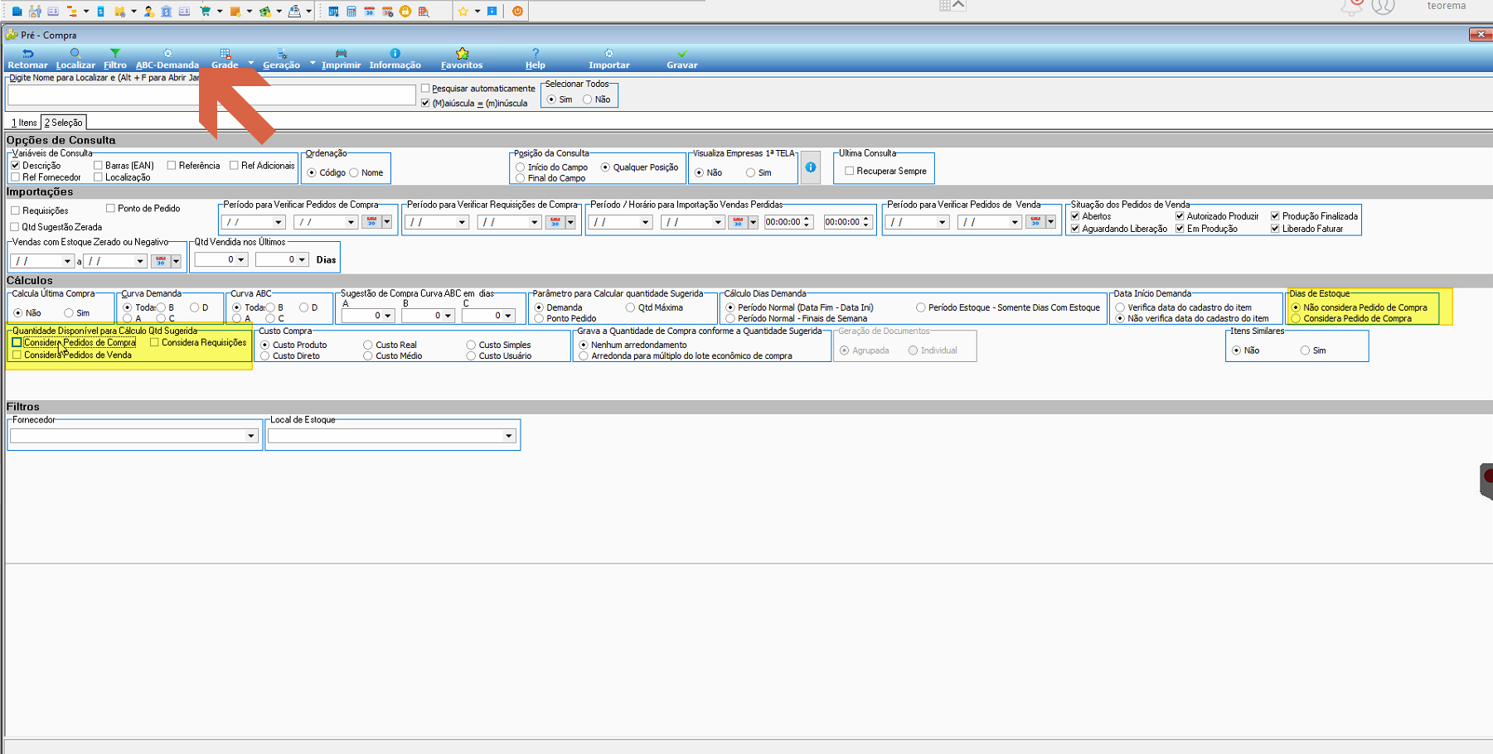Viewport: 1493px width, 754px height.
Task: Click the orange padlock icon
Action: tap(405, 11)
